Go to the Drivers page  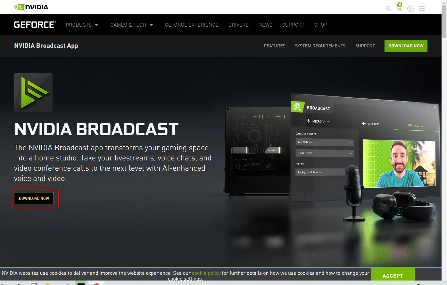pos(238,25)
